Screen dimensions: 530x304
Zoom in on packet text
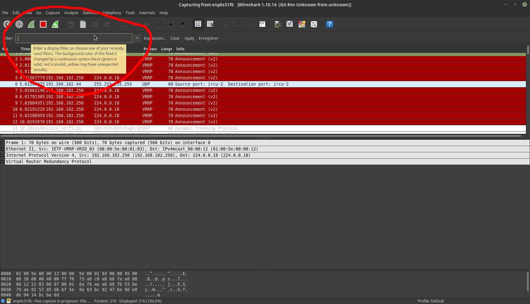pyautogui.click(x=226, y=24)
